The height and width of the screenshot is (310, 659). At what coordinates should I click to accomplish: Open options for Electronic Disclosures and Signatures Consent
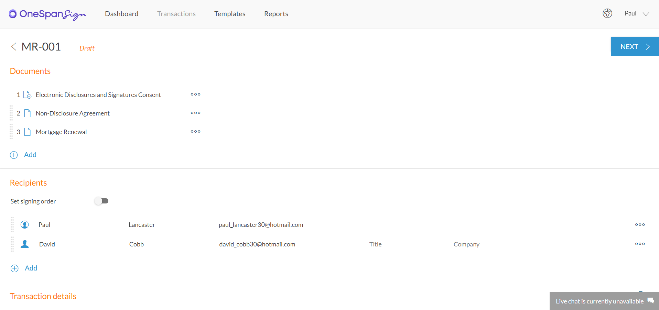[196, 95]
